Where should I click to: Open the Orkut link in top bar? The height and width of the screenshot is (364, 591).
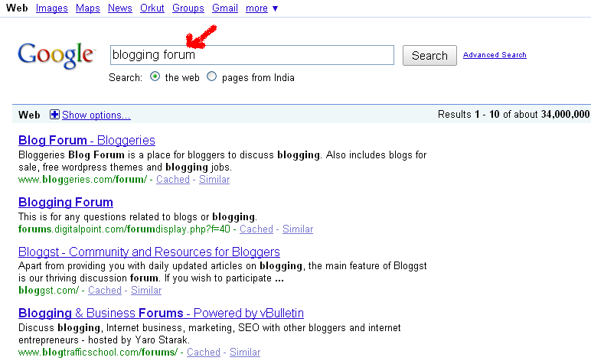(x=152, y=8)
